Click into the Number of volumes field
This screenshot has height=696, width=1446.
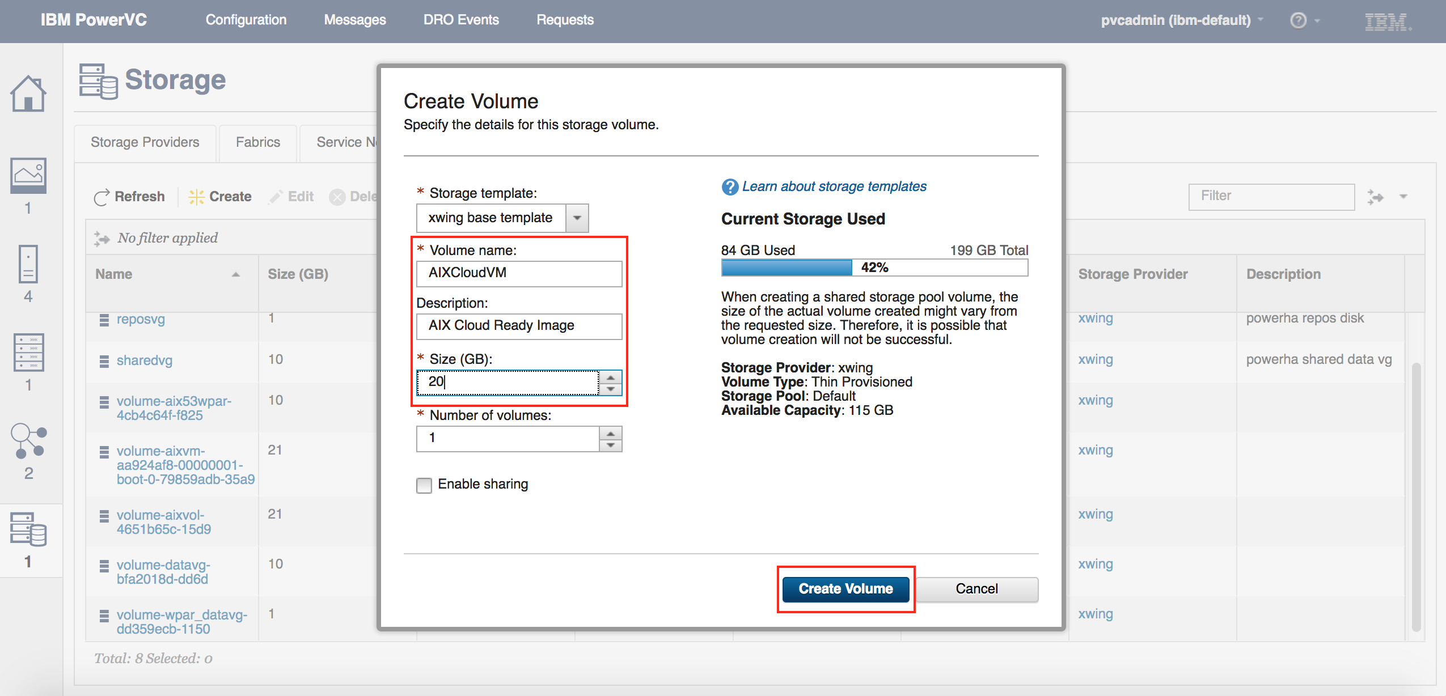(508, 439)
